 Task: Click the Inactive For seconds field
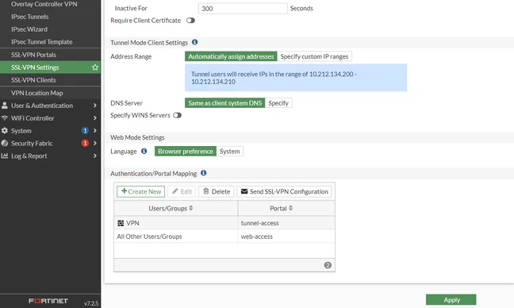coord(243,9)
